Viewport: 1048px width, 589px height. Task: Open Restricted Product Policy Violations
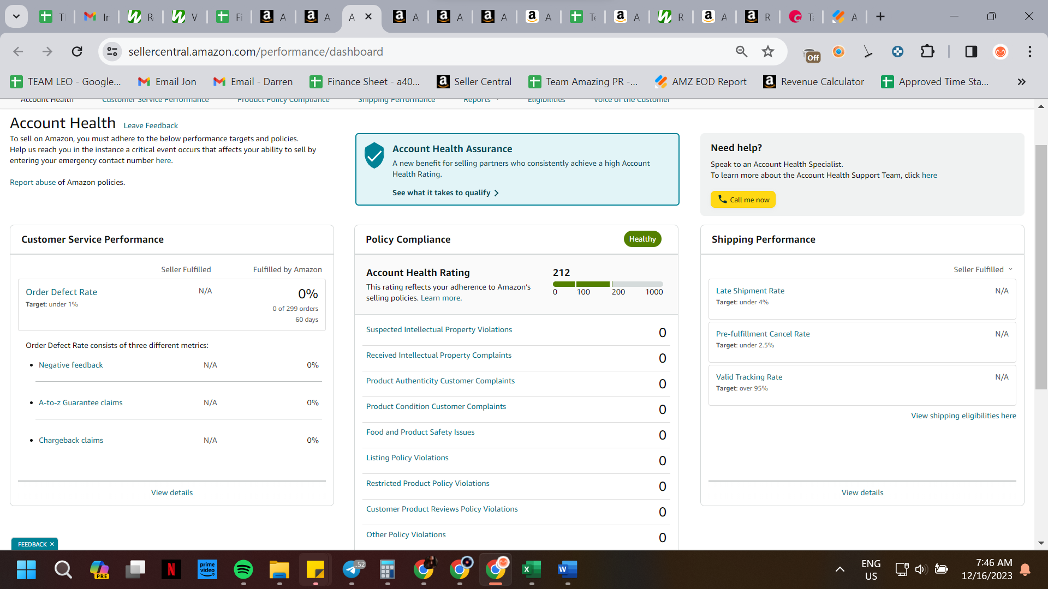427,483
